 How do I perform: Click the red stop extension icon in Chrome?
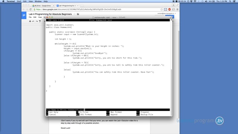pos(170,9)
